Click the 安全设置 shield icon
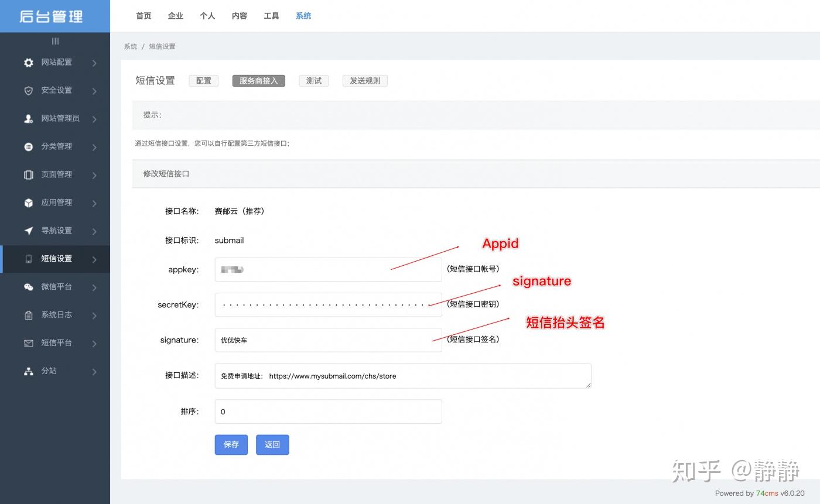This screenshot has height=504, width=820. [28, 91]
